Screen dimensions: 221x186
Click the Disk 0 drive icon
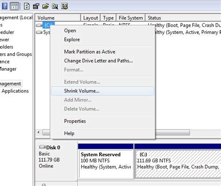pyautogui.click(x=42, y=147)
